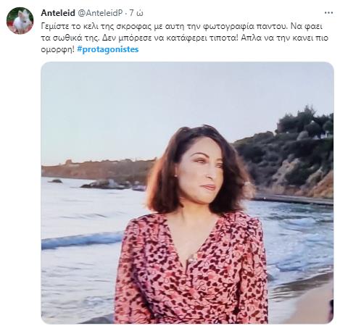Click the Anteleid display name
The height and width of the screenshot is (326, 340).
click(58, 13)
